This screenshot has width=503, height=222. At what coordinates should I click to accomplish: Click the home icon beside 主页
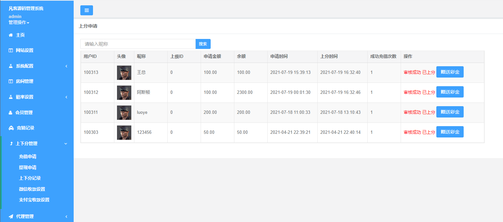pyautogui.click(x=11, y=35)
